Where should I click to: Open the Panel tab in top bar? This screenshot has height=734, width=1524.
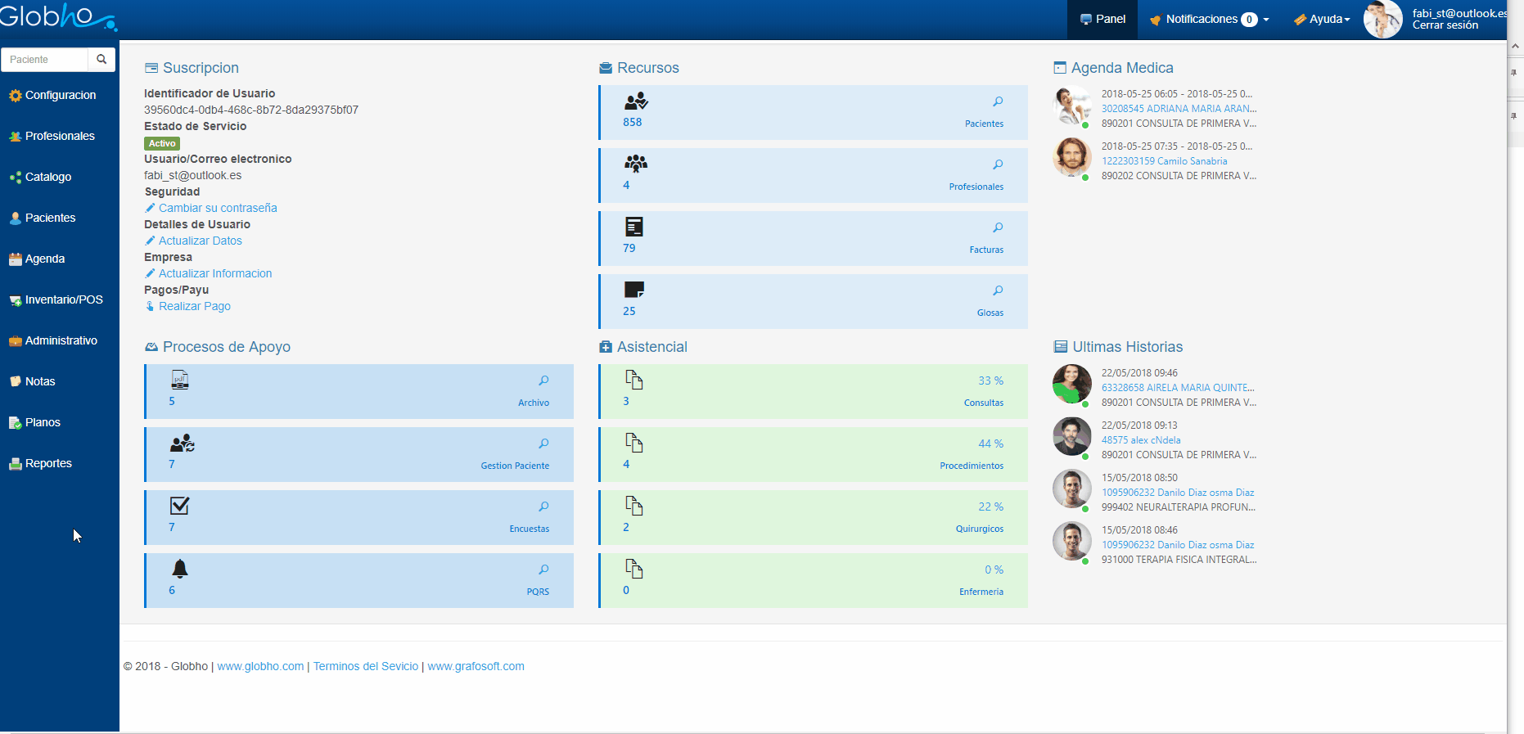tap(1102, 19)
